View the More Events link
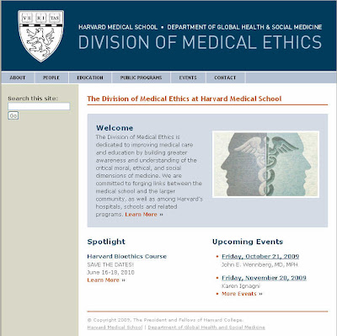337x336 pixels. 239,294
